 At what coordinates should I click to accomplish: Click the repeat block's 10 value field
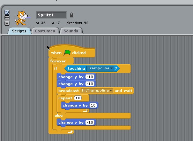(78, 98)
